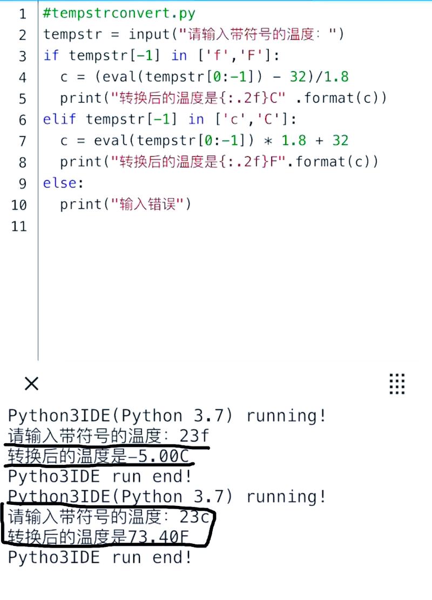Open the nine-dot grid menu
The width and height of the screenshot is (432, 600).
click(396, 384)
